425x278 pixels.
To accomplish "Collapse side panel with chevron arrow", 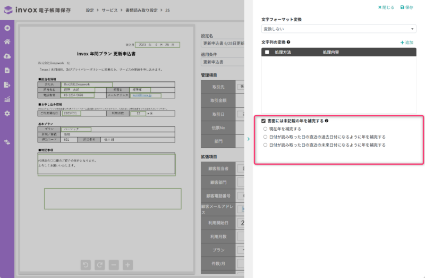I will click(249, 139).
